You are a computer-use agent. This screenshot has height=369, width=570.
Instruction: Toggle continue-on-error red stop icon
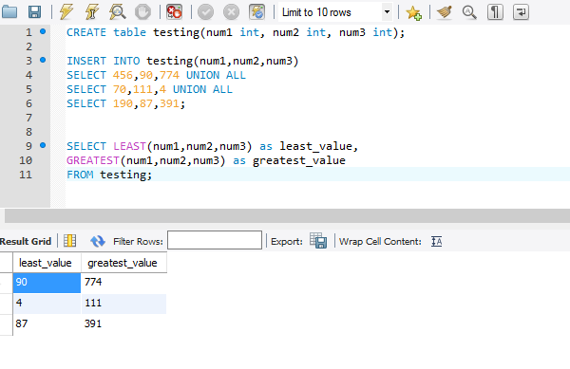[x=174, y=12]
